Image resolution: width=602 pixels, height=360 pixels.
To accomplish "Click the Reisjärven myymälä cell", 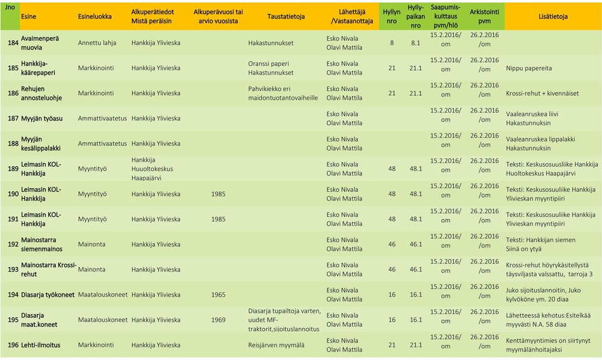I will [x=276, y=345].
